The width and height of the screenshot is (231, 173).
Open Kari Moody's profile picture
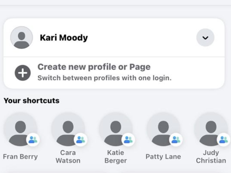(x=21, y=38)
